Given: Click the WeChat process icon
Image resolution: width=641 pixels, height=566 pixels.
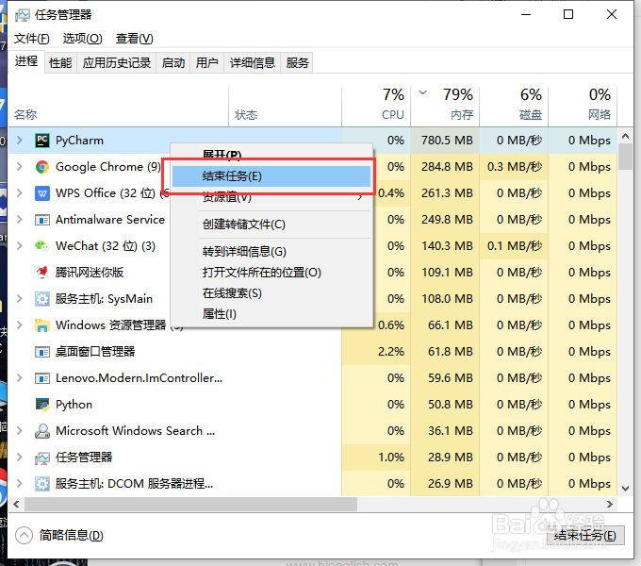Looking at the screenshot, I should coord(42,246).
